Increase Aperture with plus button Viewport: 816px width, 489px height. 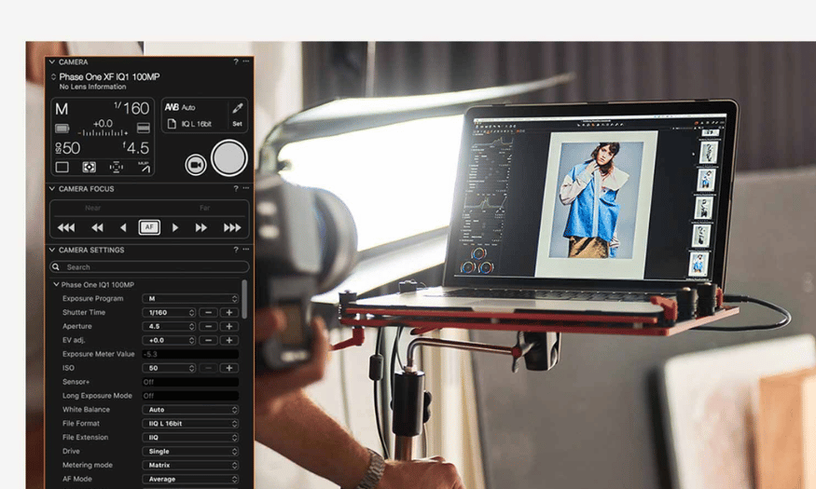pyautogui.click(x=229, y=326)
